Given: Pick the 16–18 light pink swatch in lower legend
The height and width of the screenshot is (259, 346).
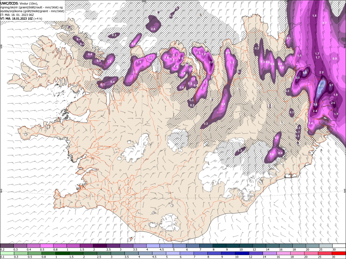Looking at the screenshot, I should [283, 253].
